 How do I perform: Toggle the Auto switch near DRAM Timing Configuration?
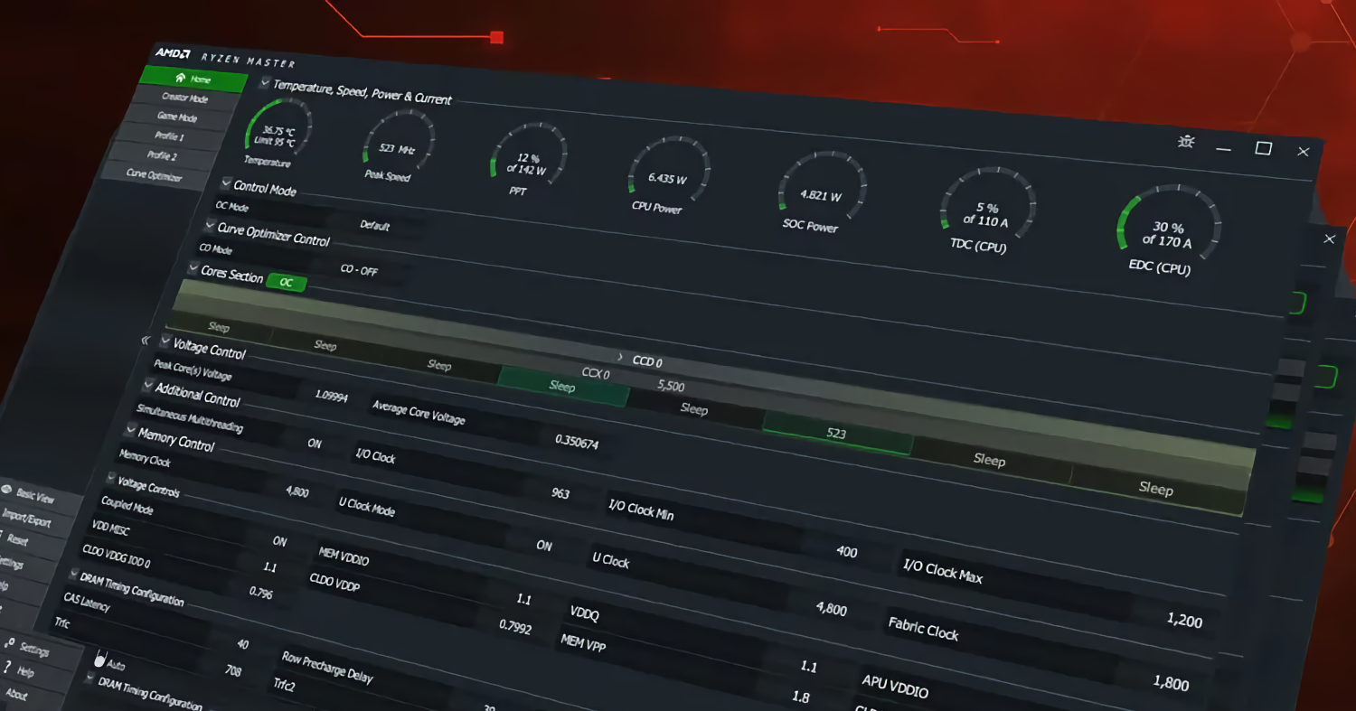[99, 660]
